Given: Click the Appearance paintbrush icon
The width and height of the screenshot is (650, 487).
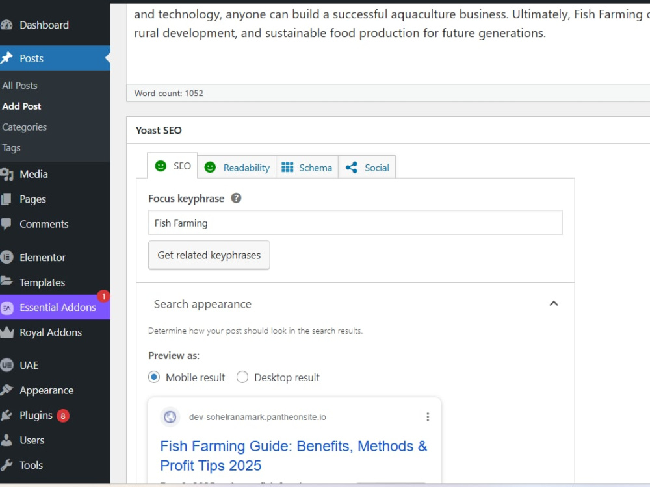Looking at the screenshot, I should pyautogui.click(x=6, y=390).
